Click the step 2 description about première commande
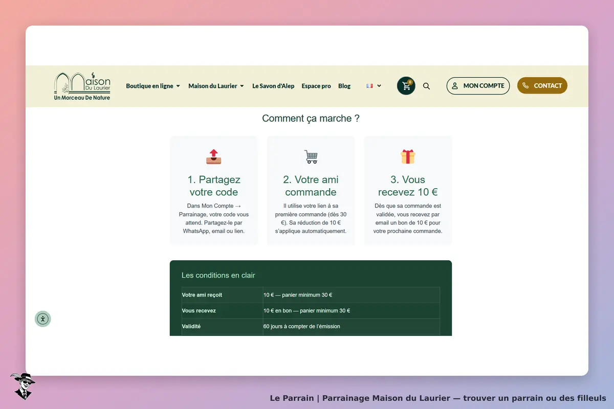The height and width of the screenshot is (409, 614). coord(311,219)
